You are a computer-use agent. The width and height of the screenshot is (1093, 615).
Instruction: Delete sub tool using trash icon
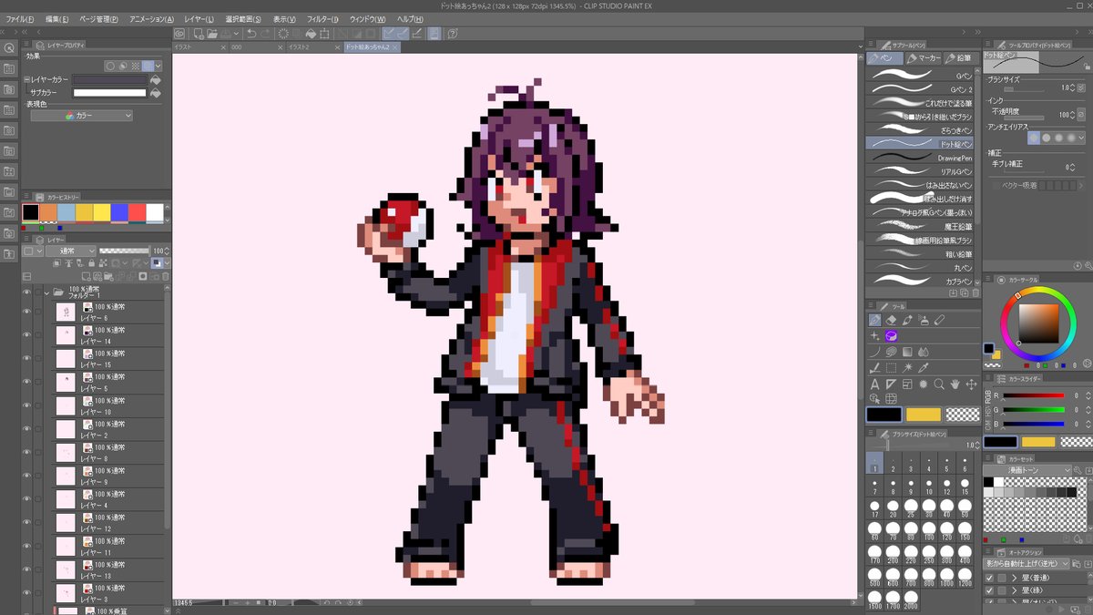pos(976,293)
